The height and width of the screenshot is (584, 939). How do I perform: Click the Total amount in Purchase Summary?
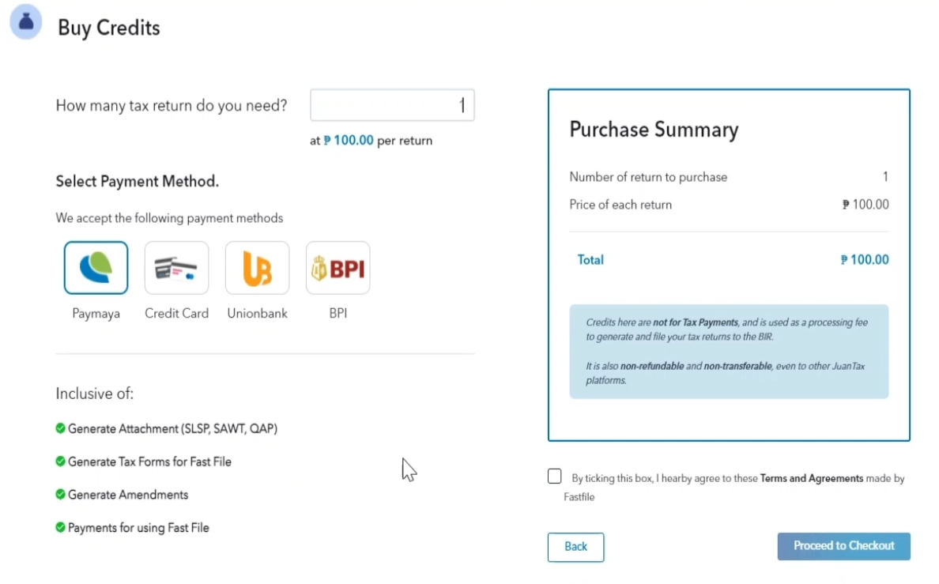[x=865, y=260]
